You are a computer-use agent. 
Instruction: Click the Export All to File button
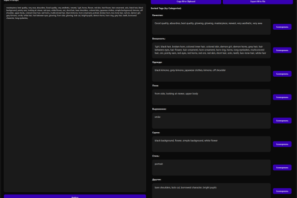point(258,1)
